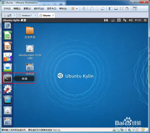Open the 虚拟机(M) menu
This screenshot has width=150, height=133.
39,8
